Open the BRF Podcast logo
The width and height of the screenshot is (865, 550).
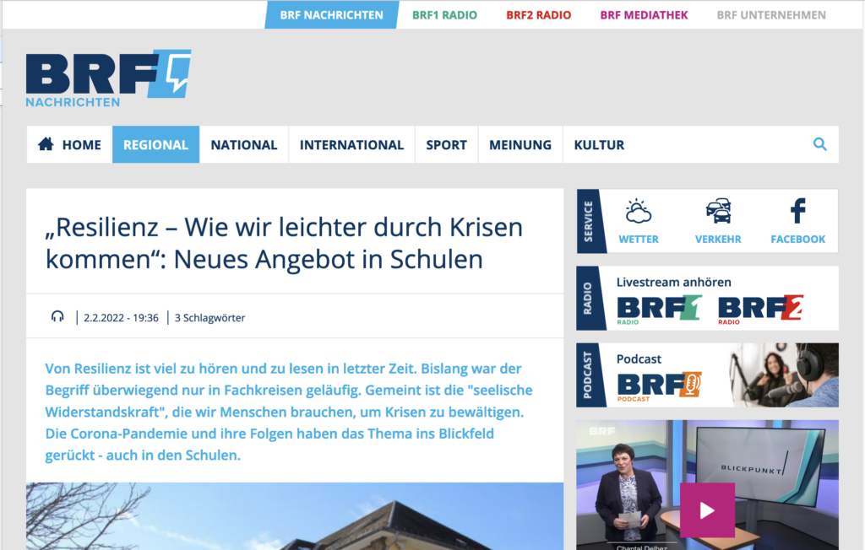tap(659, 387)
